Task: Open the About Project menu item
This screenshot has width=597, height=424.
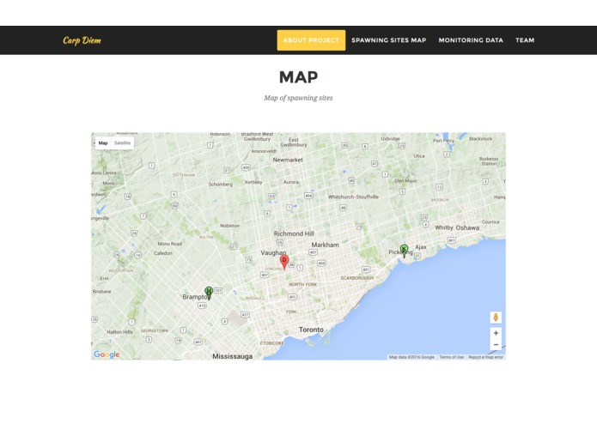Action: [x=311, y=40]
